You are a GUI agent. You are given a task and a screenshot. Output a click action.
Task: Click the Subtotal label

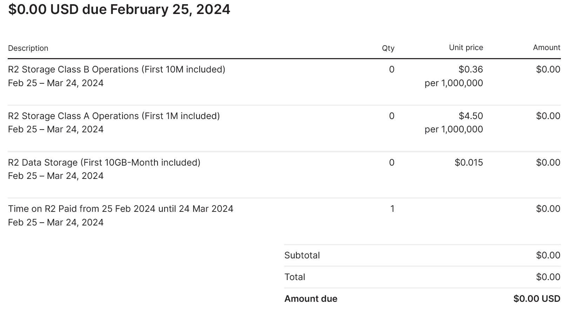click(x=302, y=255)
